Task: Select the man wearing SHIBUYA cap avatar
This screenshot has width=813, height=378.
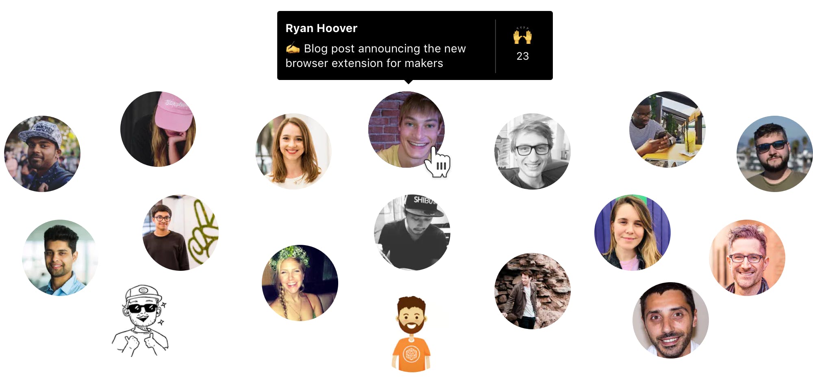Action: coord(412,232)
